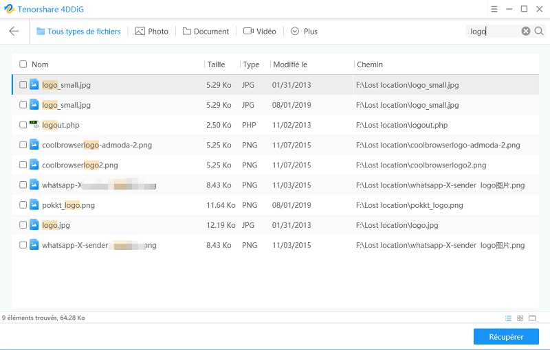Click image icon of logo.jpg
Image resolution: width=550 pixels, height=350 pixels.
point(34,224)
